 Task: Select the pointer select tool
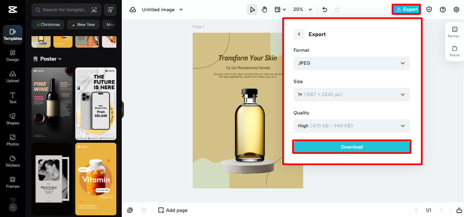click(252, 9)
